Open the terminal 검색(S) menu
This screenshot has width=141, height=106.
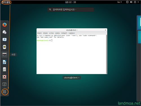pyautogui.click(x=58, y=33)
